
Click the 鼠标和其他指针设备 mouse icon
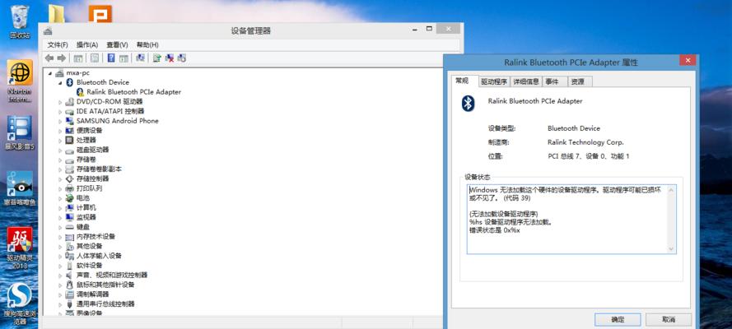(69, 285)
